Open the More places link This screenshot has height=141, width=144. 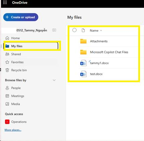click(x=13, y=130)
